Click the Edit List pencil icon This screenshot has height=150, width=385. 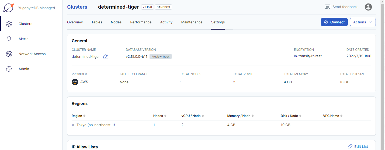pos(350,147)
